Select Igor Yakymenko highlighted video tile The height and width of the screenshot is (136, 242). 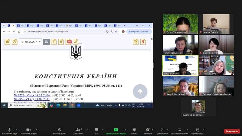[180, 65]
